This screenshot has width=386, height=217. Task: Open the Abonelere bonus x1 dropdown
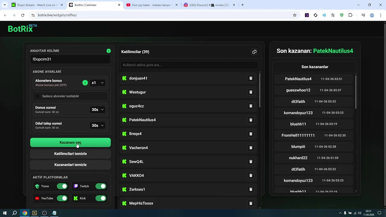click(x=98, y=83)
